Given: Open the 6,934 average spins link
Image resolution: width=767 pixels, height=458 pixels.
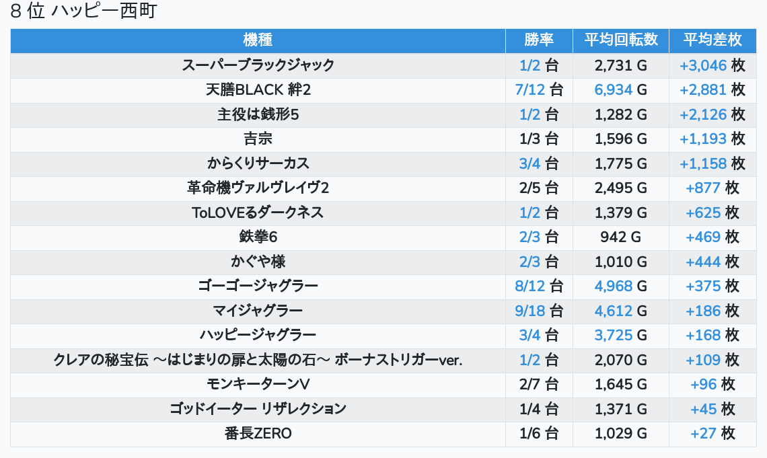Looking at the screenshot, I should [x=613, y=90].
